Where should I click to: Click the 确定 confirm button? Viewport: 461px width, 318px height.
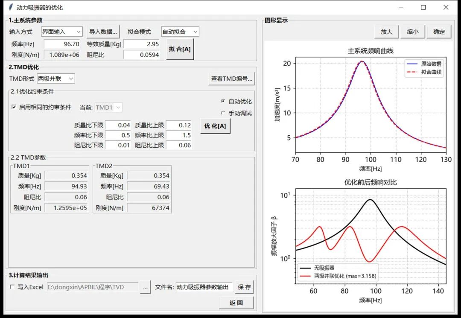(439, 32)
